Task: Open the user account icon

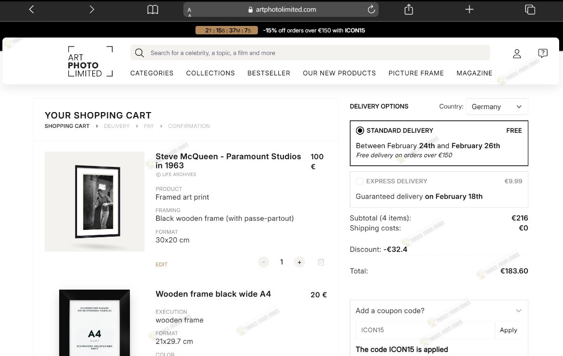Action: pyautogui.click(x=517, y=53)
